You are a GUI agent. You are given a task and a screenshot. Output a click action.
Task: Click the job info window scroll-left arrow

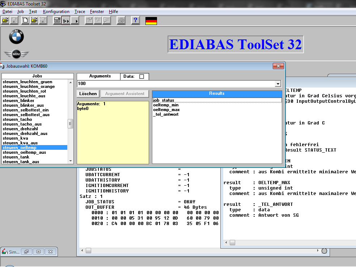(226, 242)
